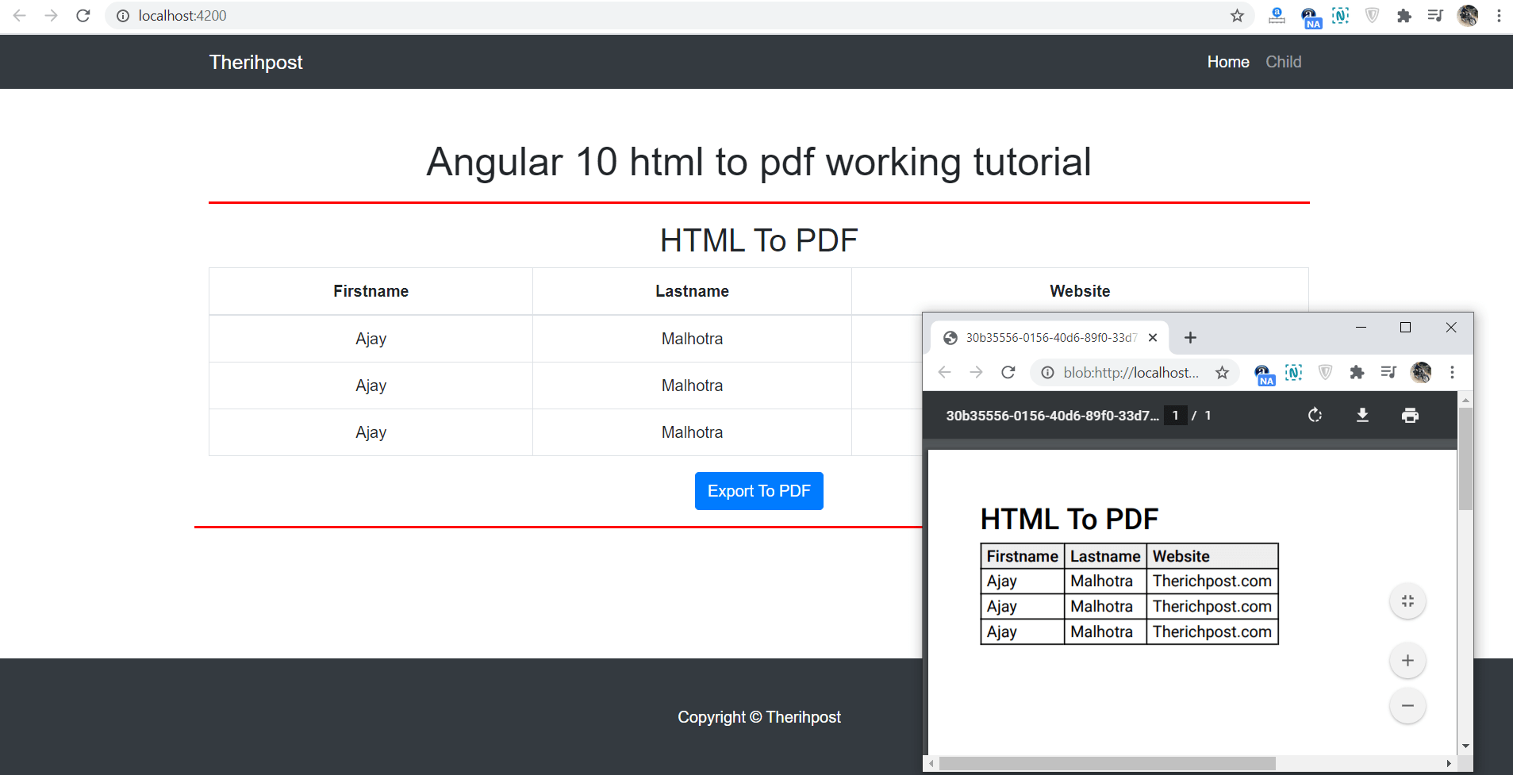
Task: Navigate back in the main browser window
Action: tap(19, 15)
